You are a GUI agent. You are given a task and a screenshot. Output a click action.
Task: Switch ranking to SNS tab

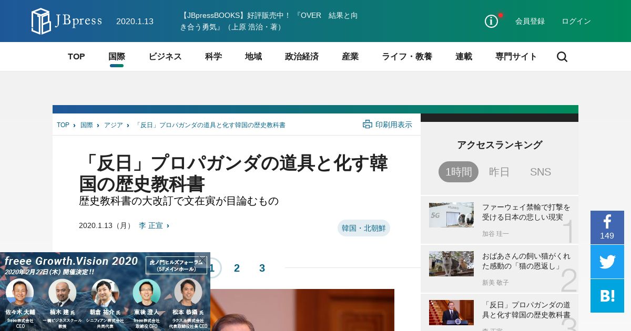(541, 172)
